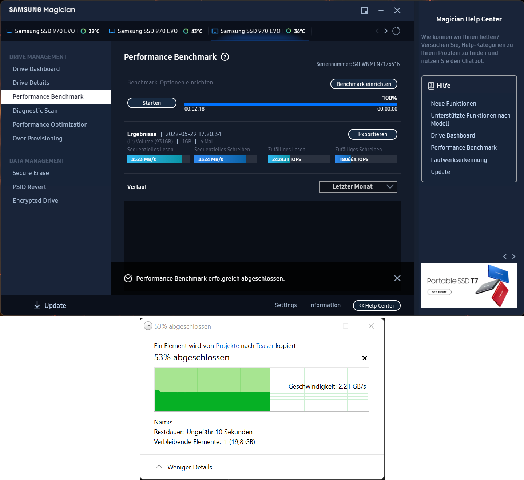
Task: Click the copy dialog clock icon
Action: coord(148,326)
